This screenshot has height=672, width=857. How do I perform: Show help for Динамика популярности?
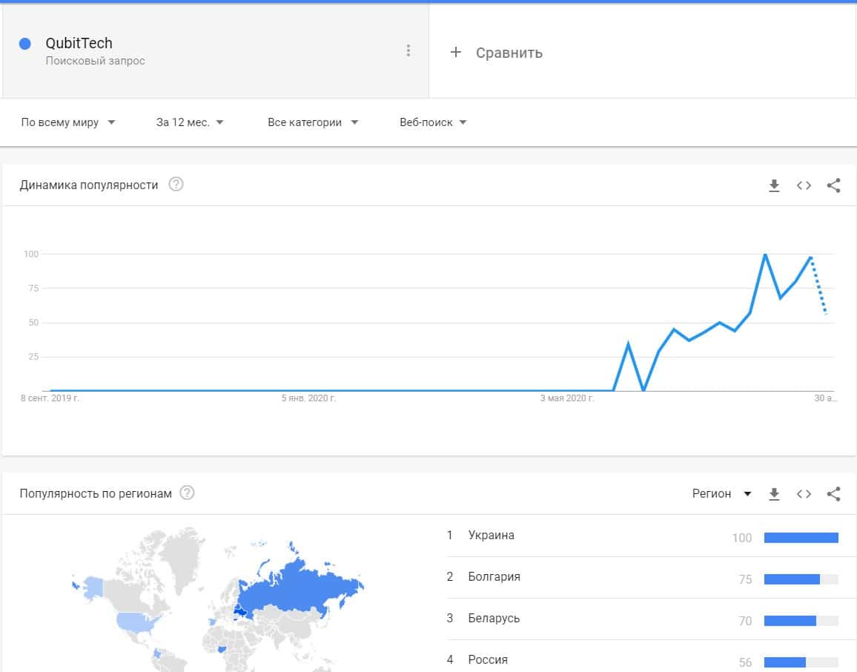click(176, 185)
